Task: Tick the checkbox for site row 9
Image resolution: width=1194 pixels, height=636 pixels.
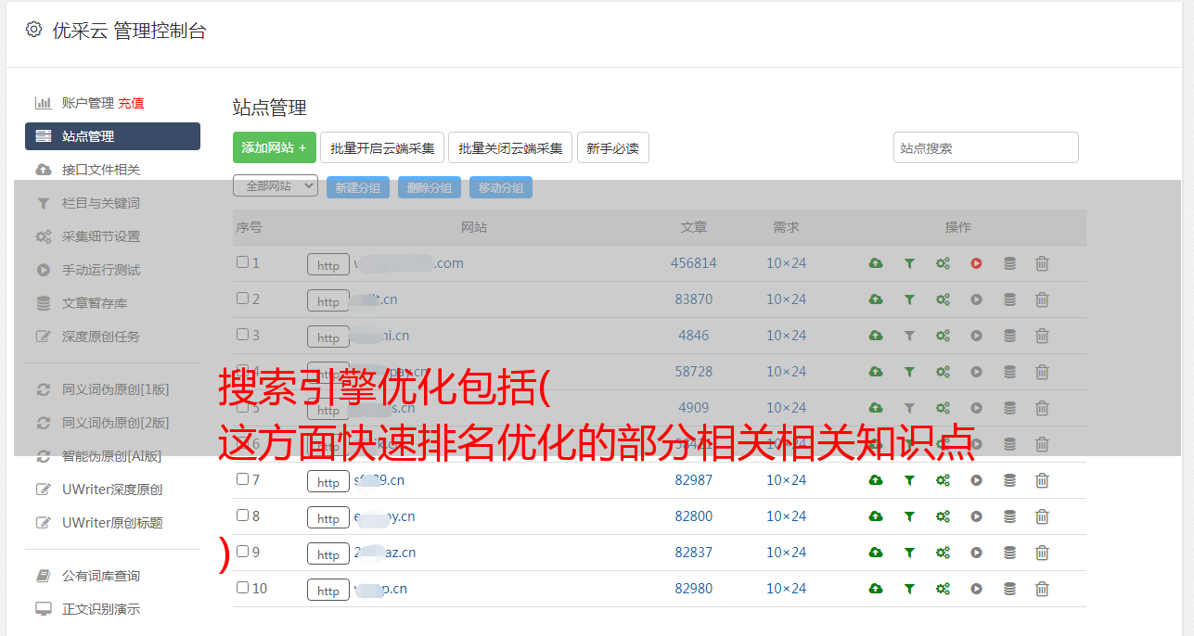Action: point(242,552)
